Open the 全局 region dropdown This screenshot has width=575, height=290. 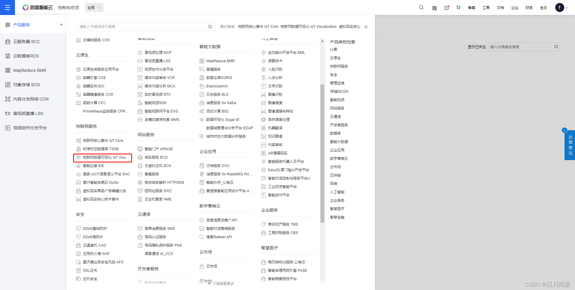coord(94,7)
